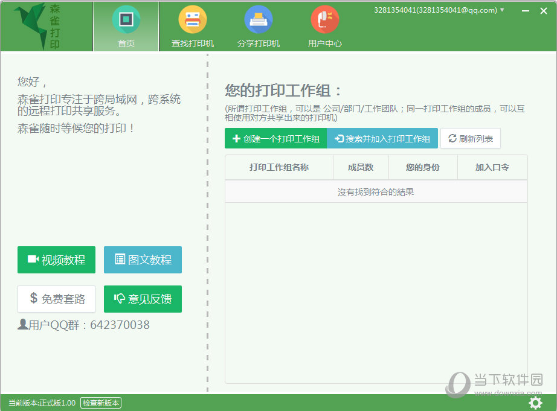Click 打印工作组名称 column header
557x411 pixels.
point(279,167)
